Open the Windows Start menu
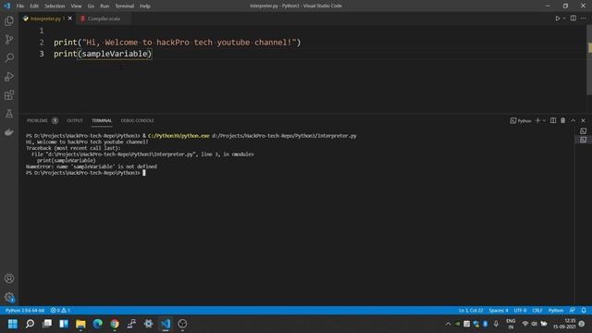Viewport: 592px width, 333px height. (12, 324)
